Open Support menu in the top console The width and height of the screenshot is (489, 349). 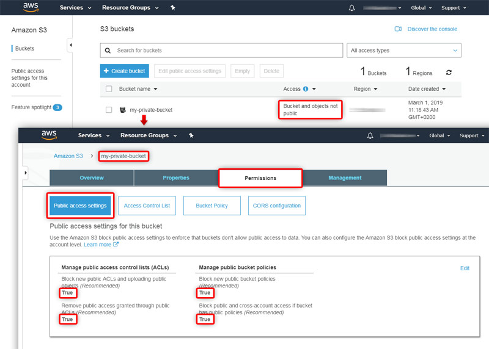(x=454, y=8)
